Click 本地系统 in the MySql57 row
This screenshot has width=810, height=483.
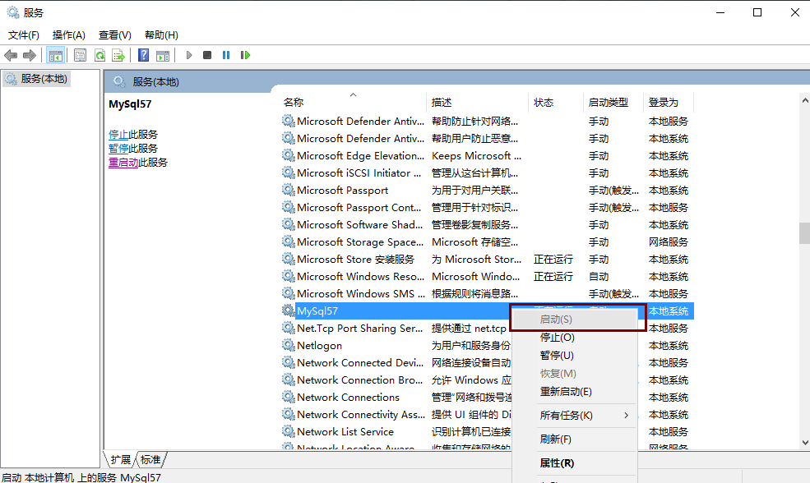click(x=669, y=310)
